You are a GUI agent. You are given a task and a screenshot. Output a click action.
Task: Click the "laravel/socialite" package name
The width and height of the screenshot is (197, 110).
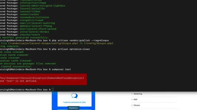pos(32,9)
